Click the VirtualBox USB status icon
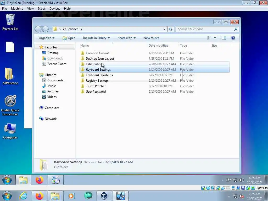 pyautogui.click(x=223, y=188)
